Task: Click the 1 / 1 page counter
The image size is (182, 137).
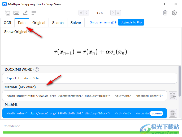Action: click(100, 13)
